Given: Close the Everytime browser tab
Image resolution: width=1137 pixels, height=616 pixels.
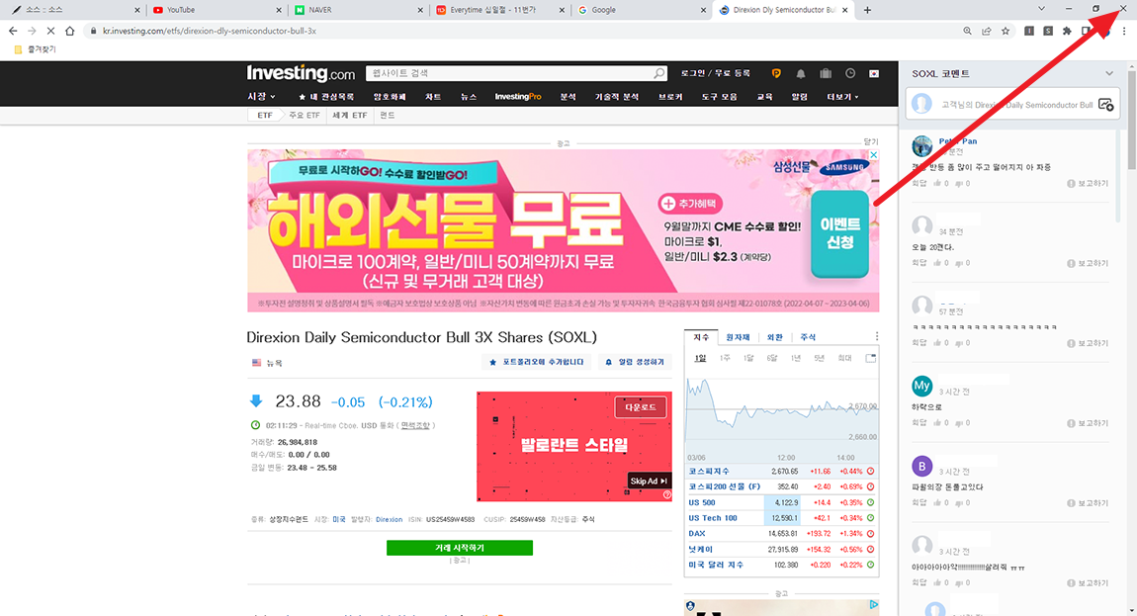Looking at the screenshot, I should (x=562, y=10).
